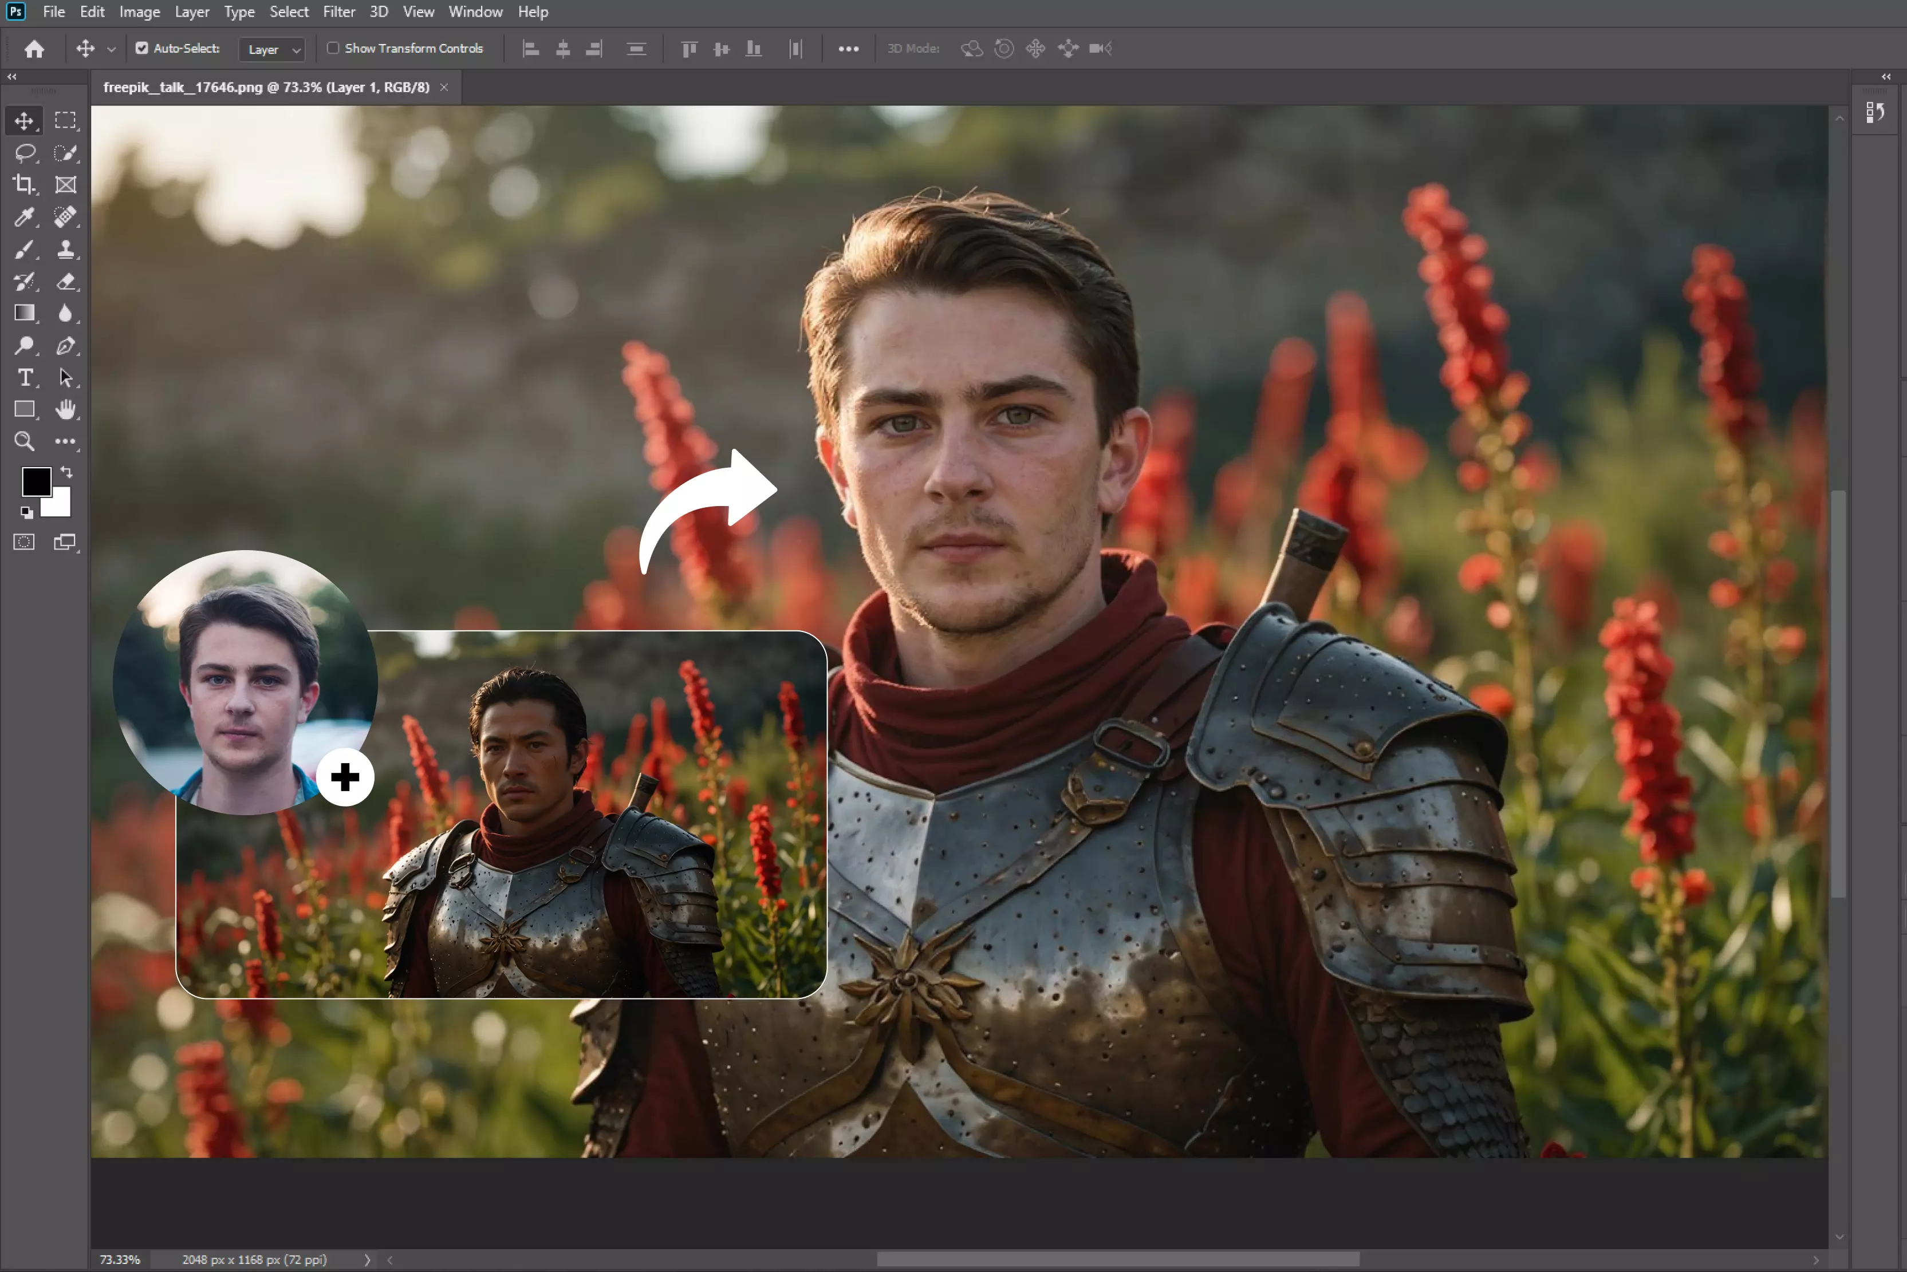Screen dimensions: 1907x1272
Task: Select the Rectangle shape tool
Action: point(25,409)
